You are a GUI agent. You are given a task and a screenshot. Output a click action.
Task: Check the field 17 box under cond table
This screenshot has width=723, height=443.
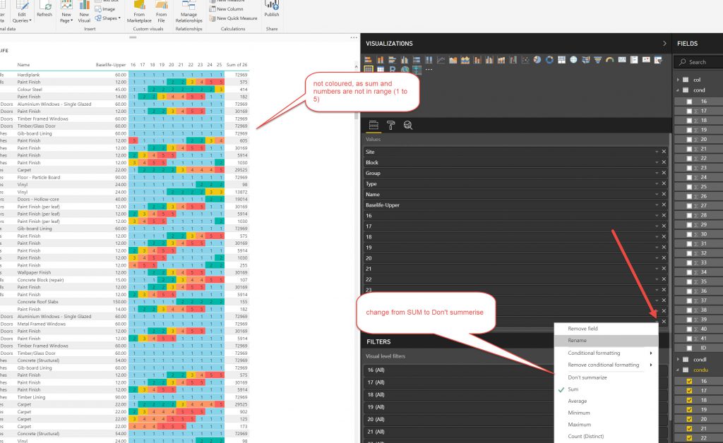tap(689, 111)
